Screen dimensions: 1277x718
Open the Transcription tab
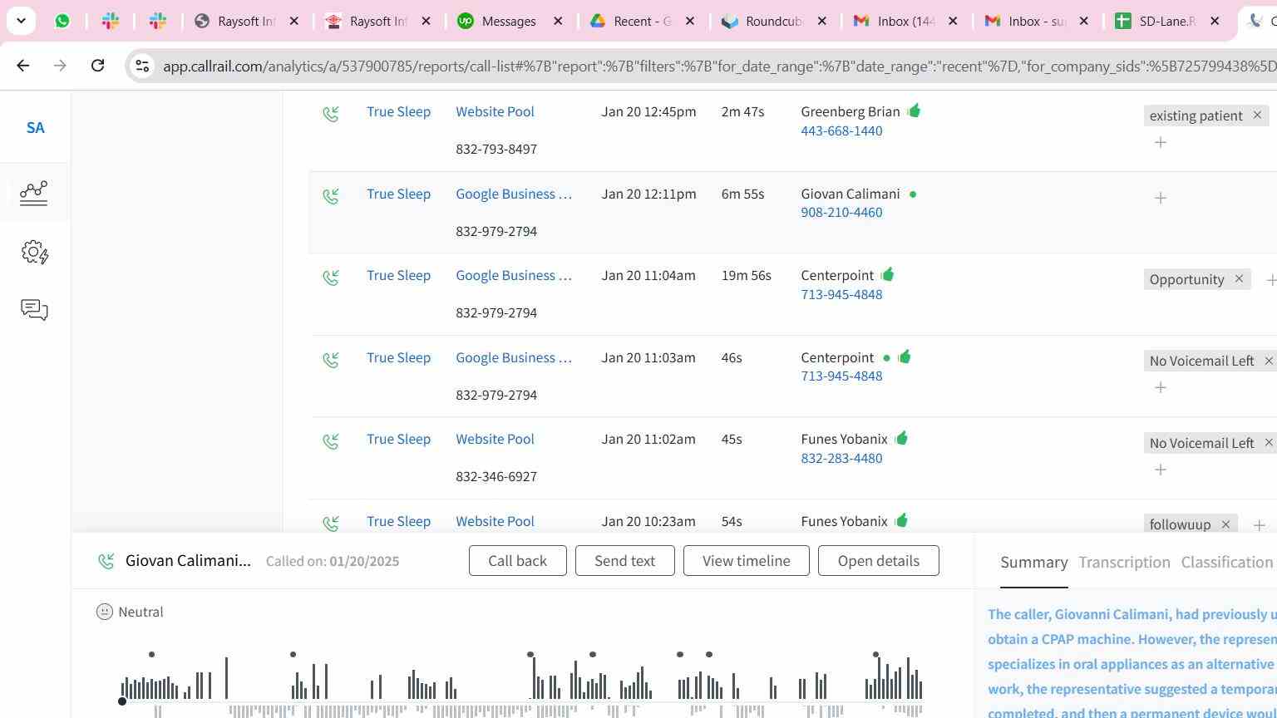pyautogui.click(x=1124, y=563)
